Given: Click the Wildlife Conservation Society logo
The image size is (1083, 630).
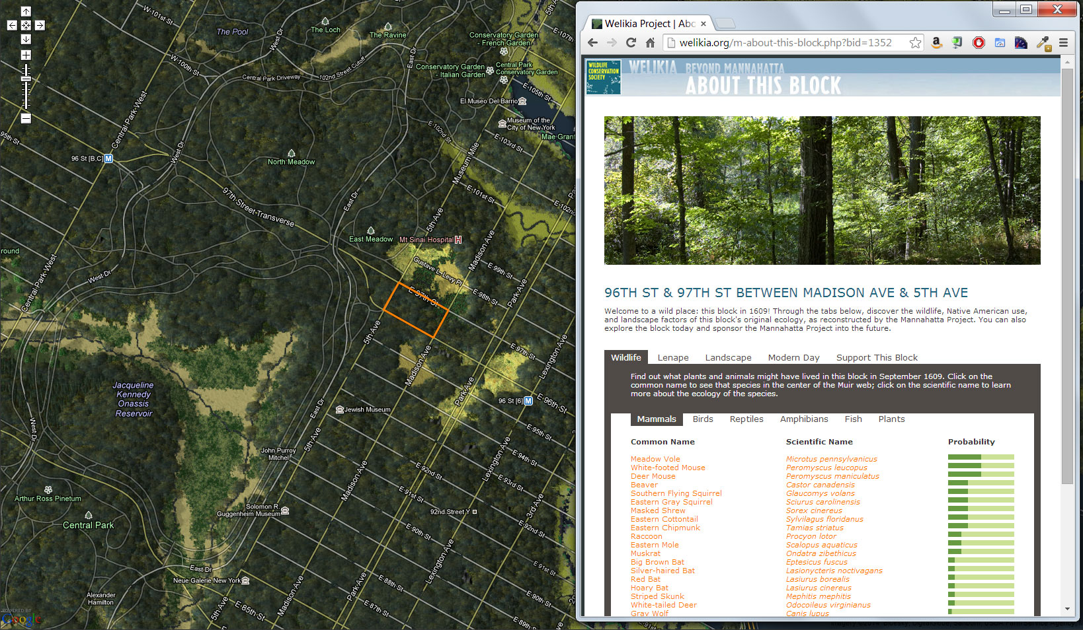Looking at the screenshot, I should (604, 77).
